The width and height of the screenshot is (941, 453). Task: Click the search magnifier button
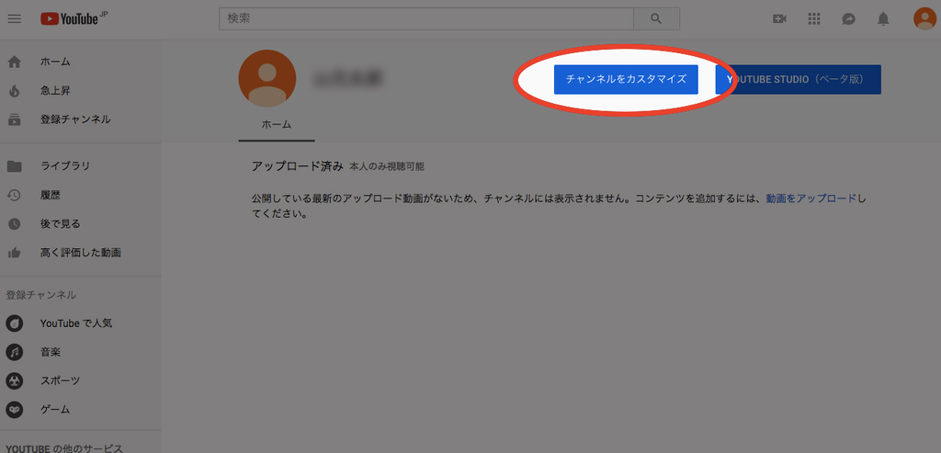656,18
